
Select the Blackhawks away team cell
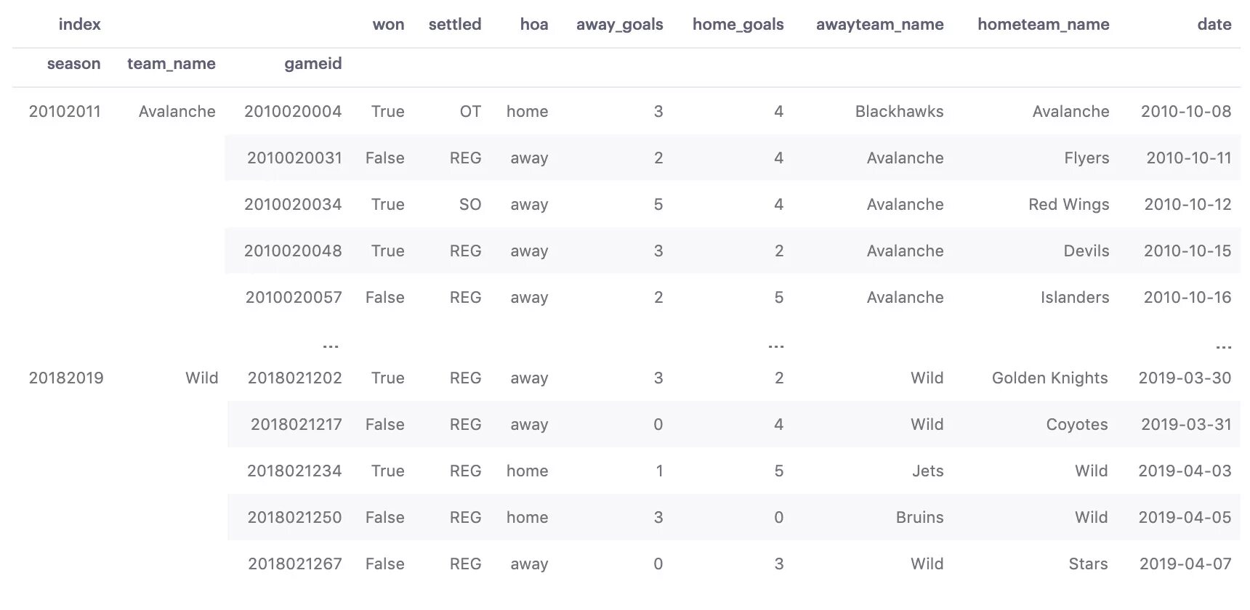pyautogui.click(x=899, y=112)
